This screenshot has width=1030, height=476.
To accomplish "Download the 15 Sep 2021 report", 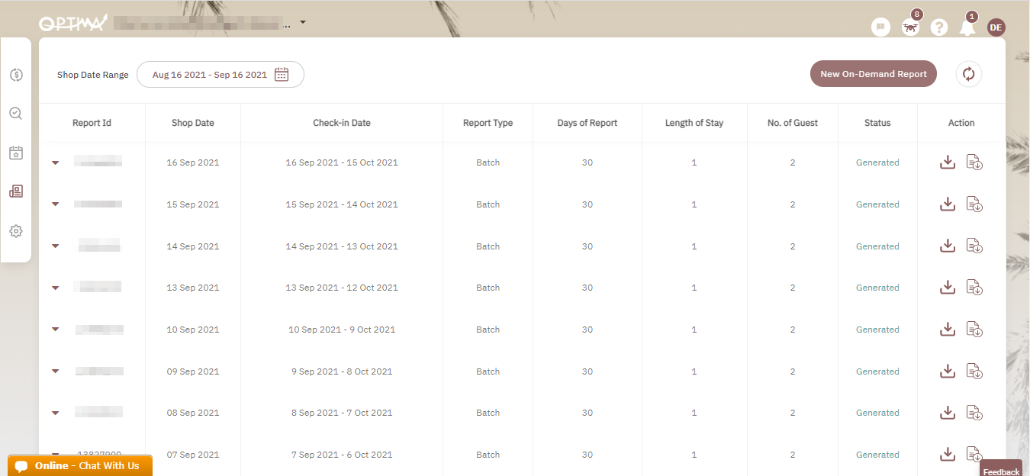I will [948, 204].
